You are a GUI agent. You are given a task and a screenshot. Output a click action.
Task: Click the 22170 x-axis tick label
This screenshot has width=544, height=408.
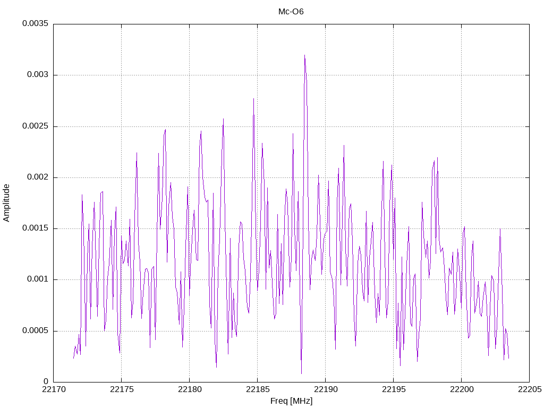(x=54, y=389)
